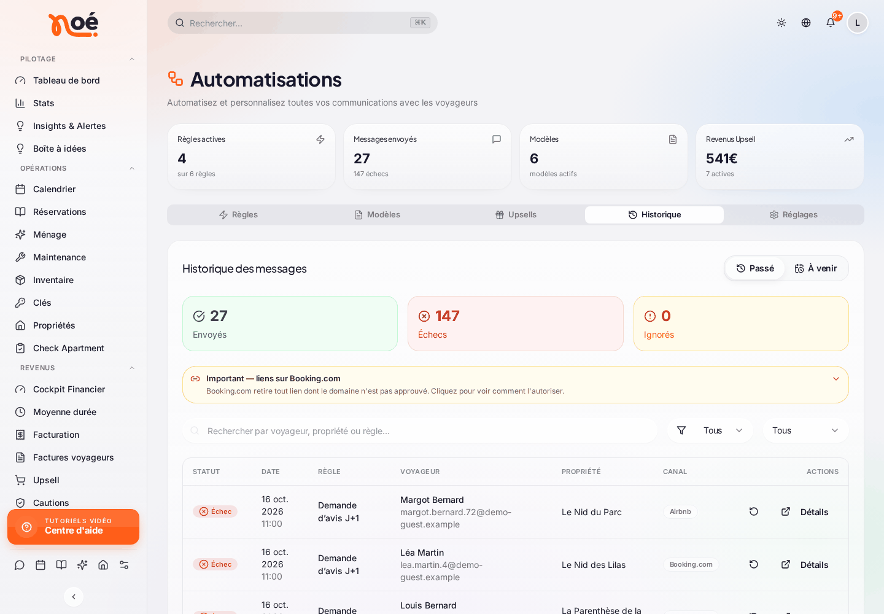Switch to À venir messages view
The height and width of the screenshot is (614, 884).
pyautogui.click(x=816, y=268)
